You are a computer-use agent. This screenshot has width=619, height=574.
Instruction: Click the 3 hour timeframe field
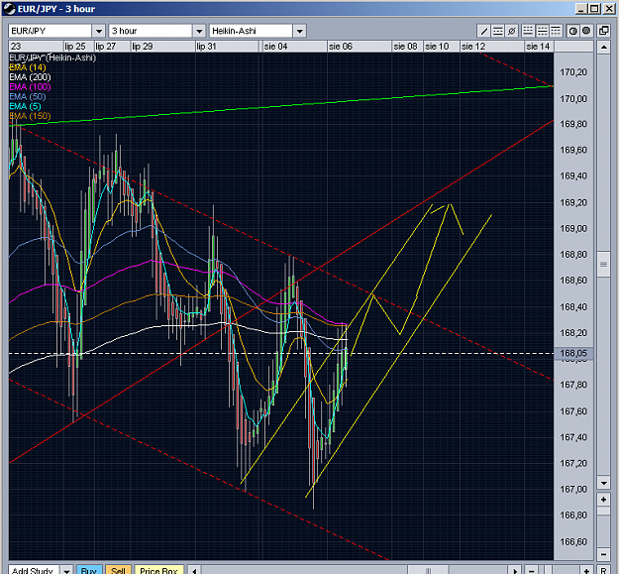(x=151, y=31)
